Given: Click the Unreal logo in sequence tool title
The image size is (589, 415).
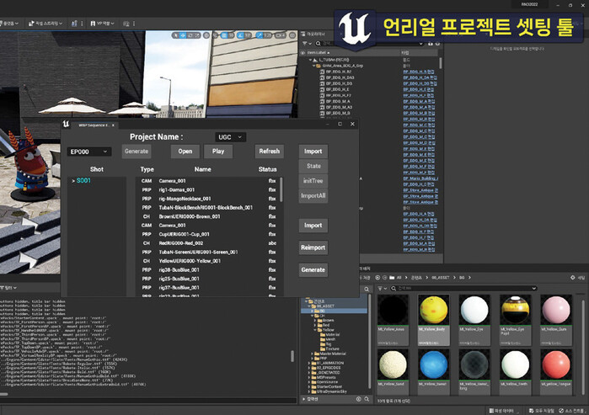Looking at the screenshot, I should pyautogui.click(x=67, y=124).
